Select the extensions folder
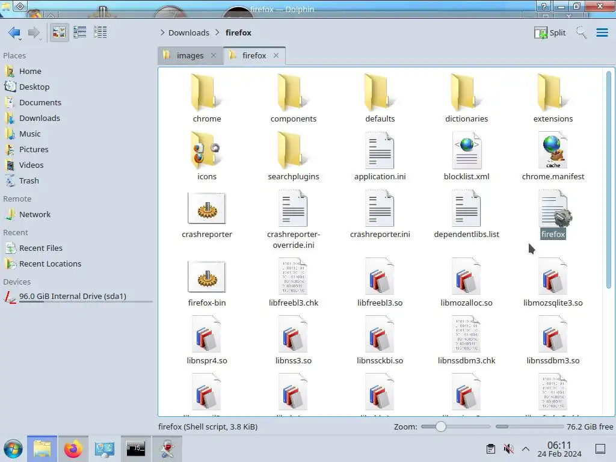The height and width of the screenshot is (462, 616). coord(553,98)
